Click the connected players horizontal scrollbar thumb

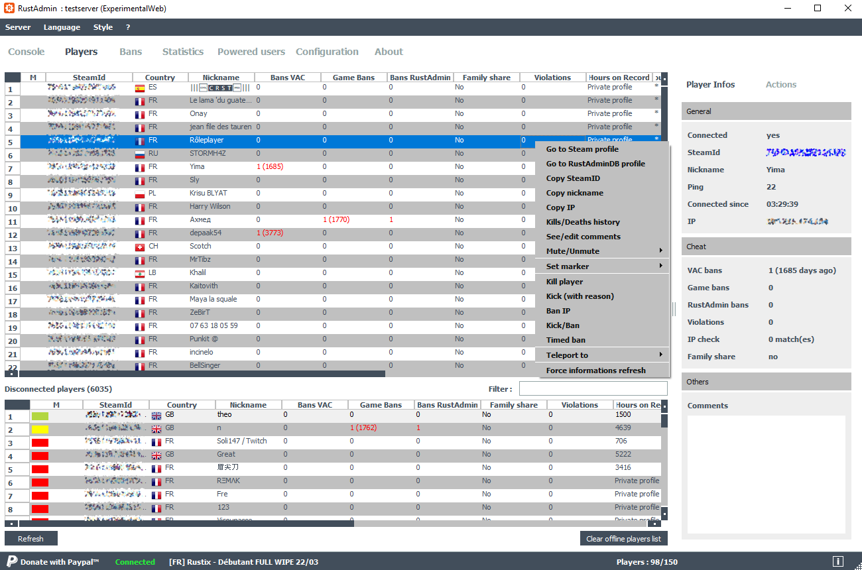pos(202,374)
